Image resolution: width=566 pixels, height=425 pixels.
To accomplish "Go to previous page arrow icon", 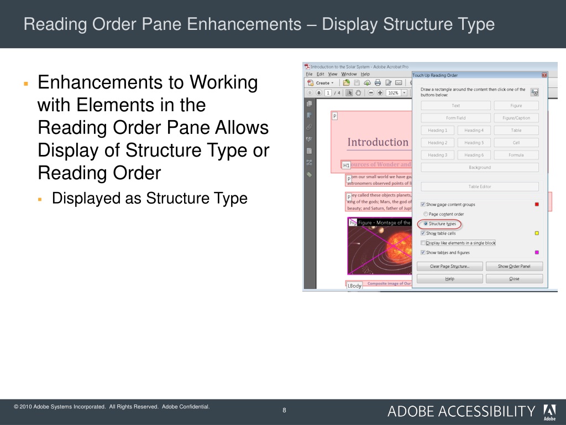I will click(310, 93).
